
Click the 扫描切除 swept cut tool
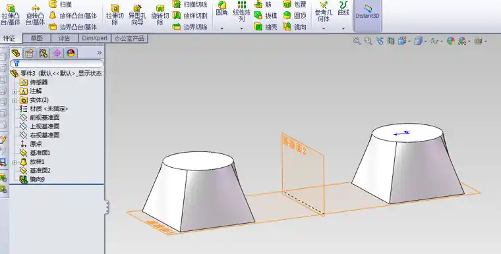pos(190,4)
